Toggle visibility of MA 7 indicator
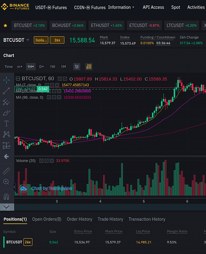The width and height of the screenshot is (206, 254). [47, 85]
